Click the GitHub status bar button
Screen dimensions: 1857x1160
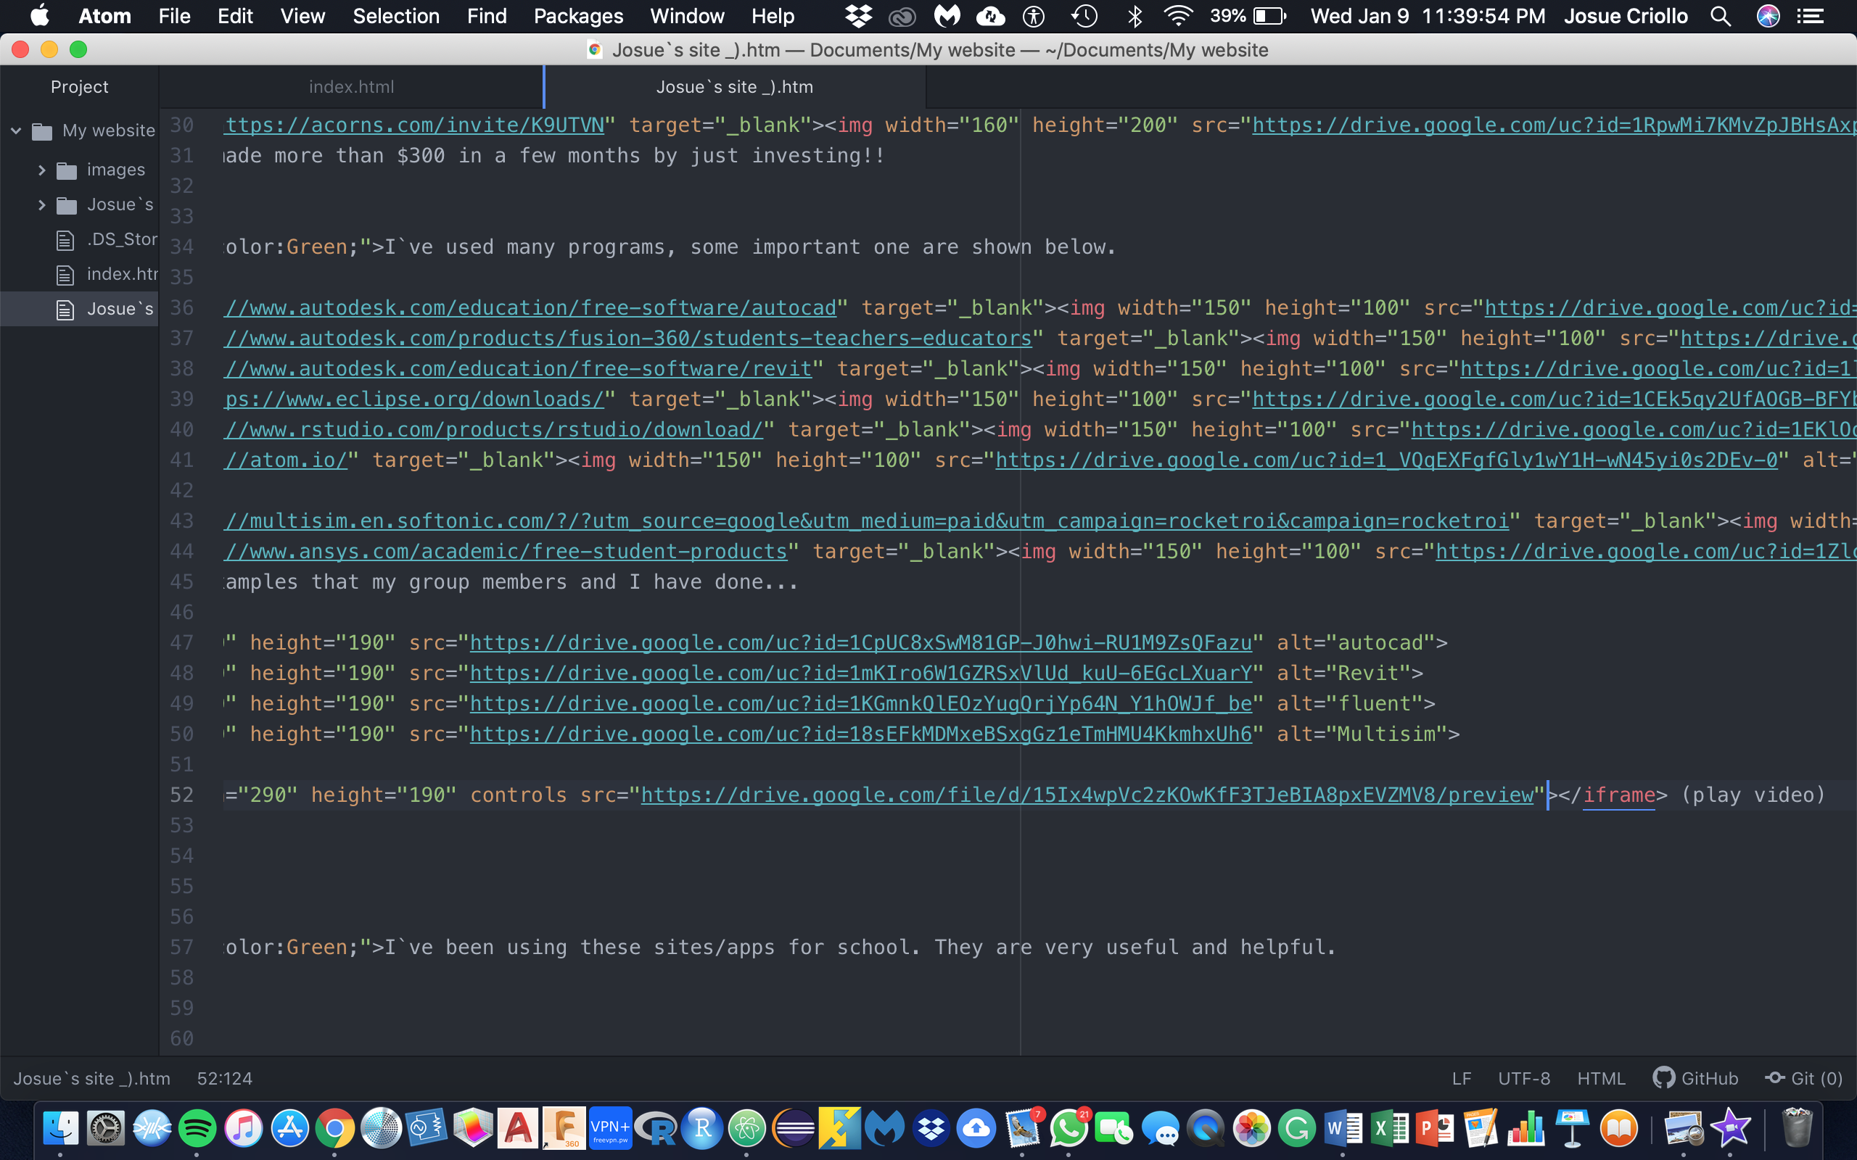[1696, 1078]
